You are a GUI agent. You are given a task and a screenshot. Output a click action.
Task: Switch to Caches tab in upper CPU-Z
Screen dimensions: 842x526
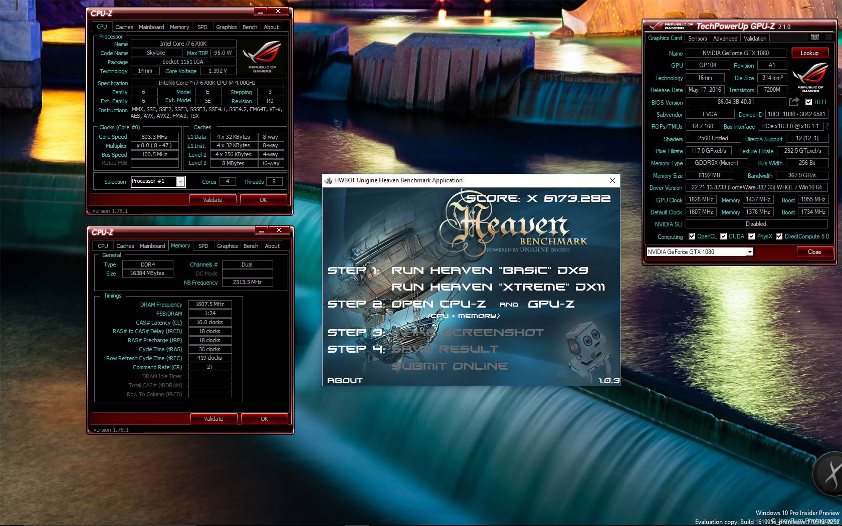(x=124, y=27)
